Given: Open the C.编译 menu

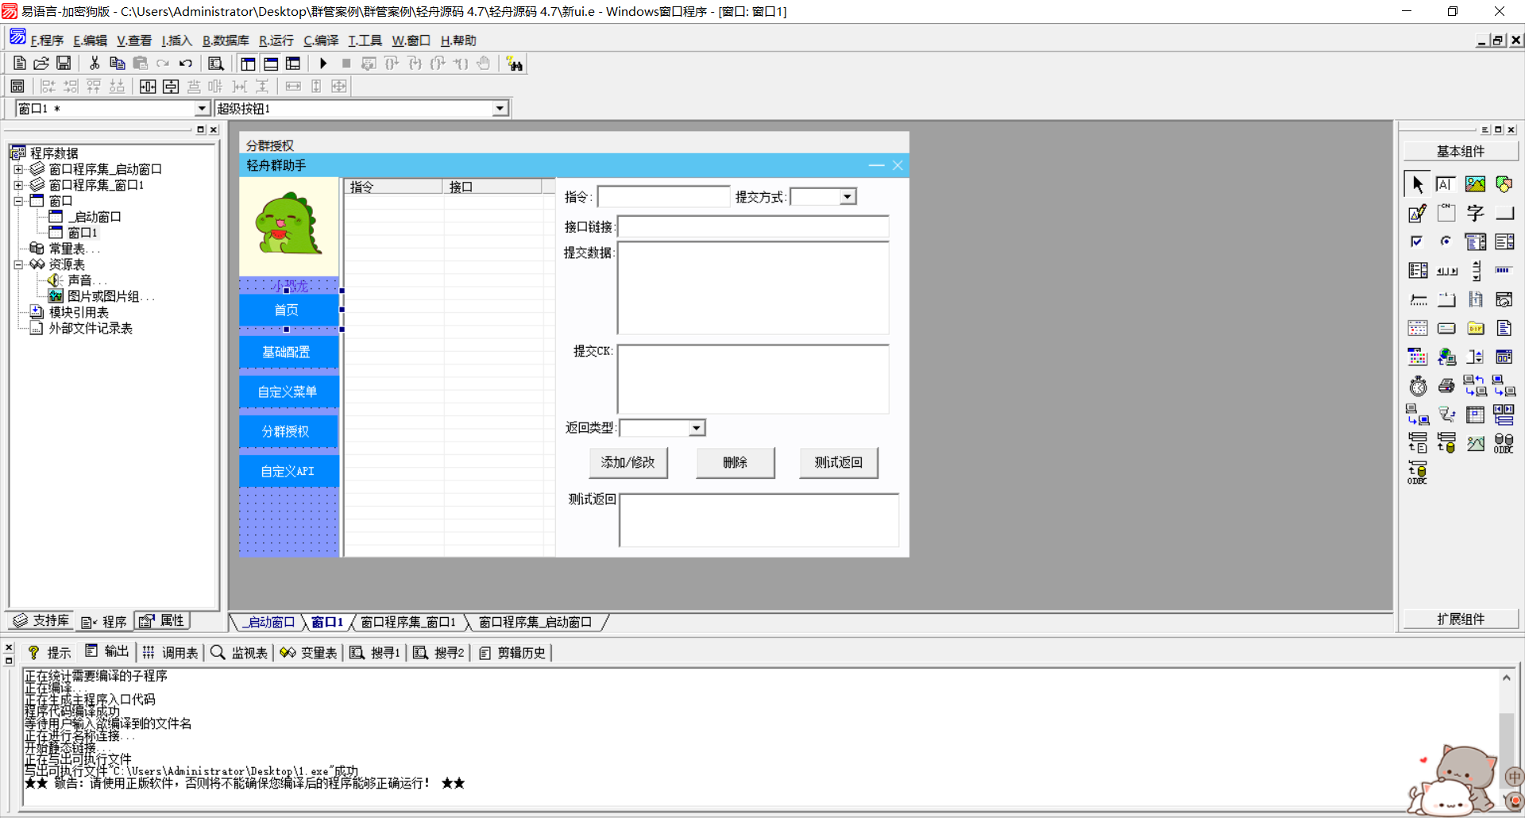Looking at the screenshot, I should tap(321, 41).
